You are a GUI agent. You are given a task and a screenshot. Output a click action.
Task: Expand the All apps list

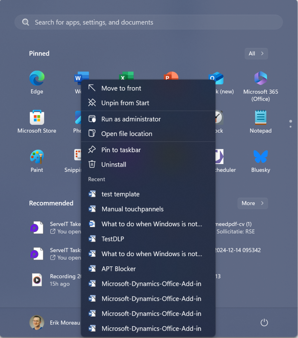(256, 53)
